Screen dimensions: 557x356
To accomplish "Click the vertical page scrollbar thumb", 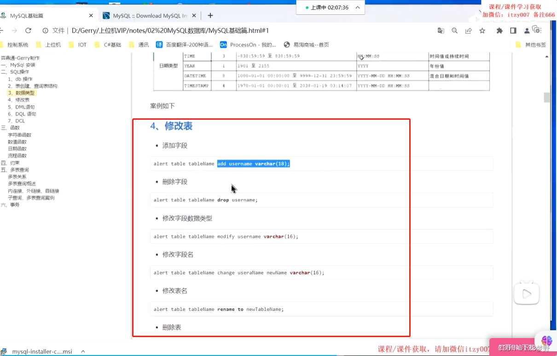I will coord(547,97).
